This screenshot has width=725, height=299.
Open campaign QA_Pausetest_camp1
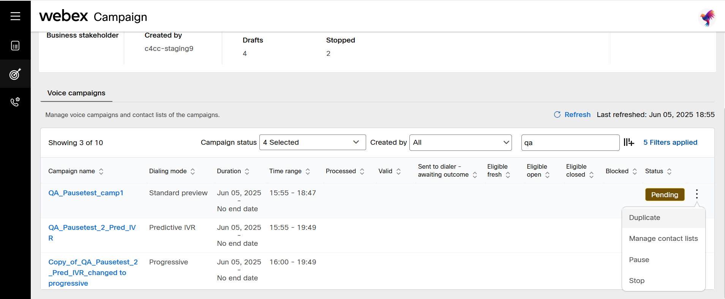pos(86,193)
